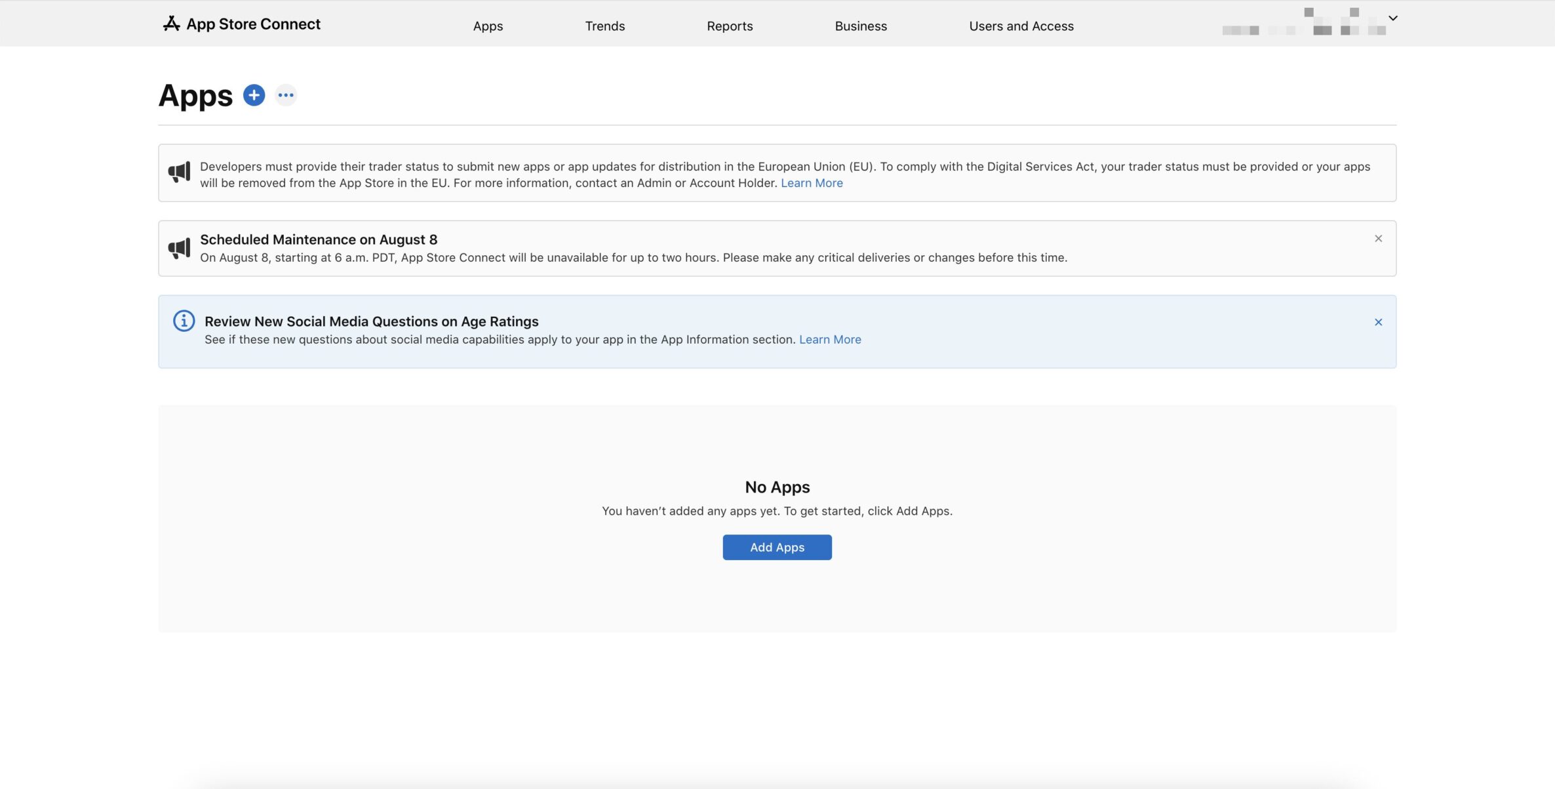Click the Scheduled Maintenance megaphone icon
Viewport: 1555px width, 789px height.
(x=179, y=249)
